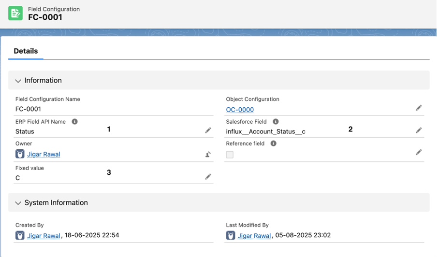Open the OC-0000 Object Configuration link
The image size is (437, 257).
pyautogui.click(x=240, y=110)
